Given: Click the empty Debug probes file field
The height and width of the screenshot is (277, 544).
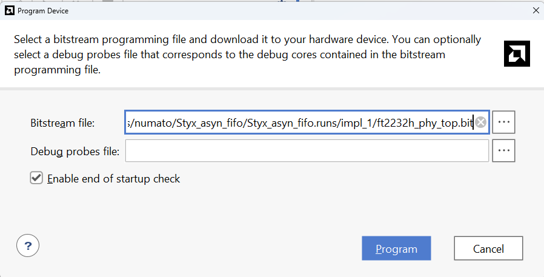Looking at the screenshot, I should point(307,151).
